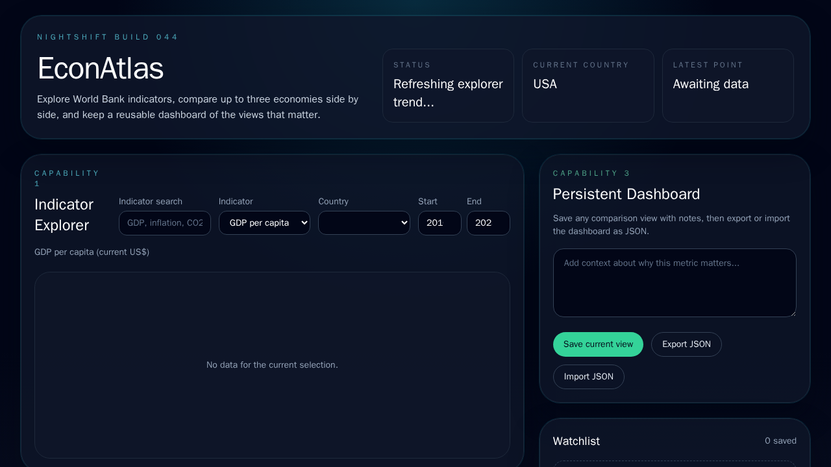Click the Save current view button
Screen dimensions: 831x467
pos(598,344)
